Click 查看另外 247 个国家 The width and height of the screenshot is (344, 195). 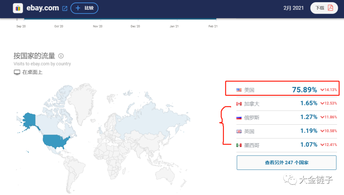286,162
